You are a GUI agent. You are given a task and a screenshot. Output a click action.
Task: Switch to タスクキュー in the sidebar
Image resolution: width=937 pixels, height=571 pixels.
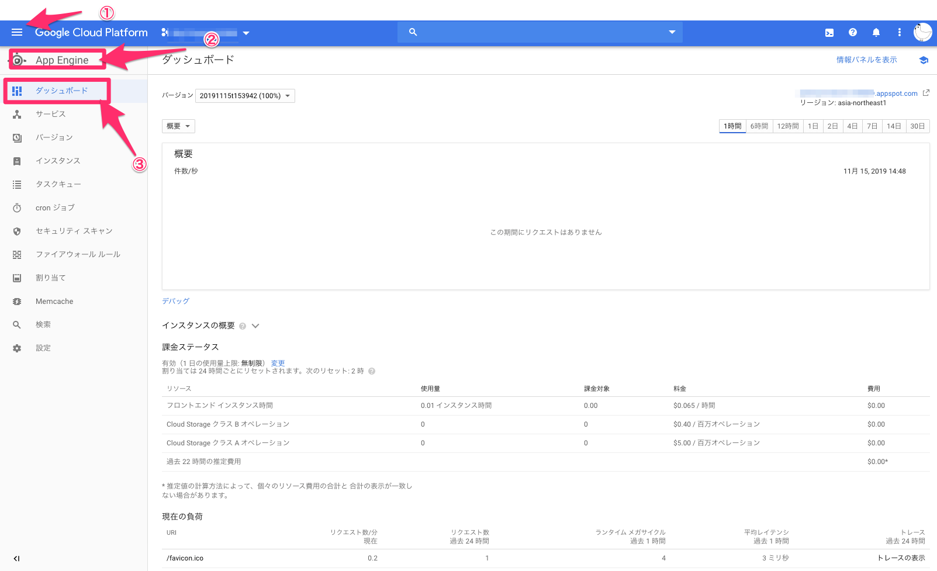(x=58, y=184)
